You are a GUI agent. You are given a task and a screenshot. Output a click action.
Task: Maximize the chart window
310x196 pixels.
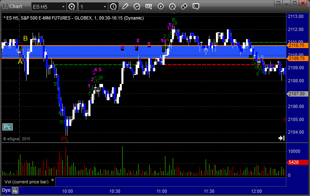pyautogui.click(x=295, y=3)
